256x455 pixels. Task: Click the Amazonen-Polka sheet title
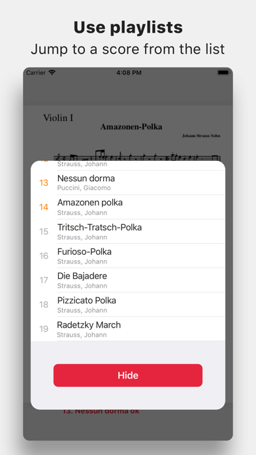click(x=131, y=127)
